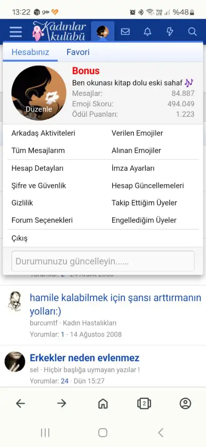Open Şifre ve Güvenlik settings
The width and height of the screenshot is (206, 447).
click(x=39, y=186)
